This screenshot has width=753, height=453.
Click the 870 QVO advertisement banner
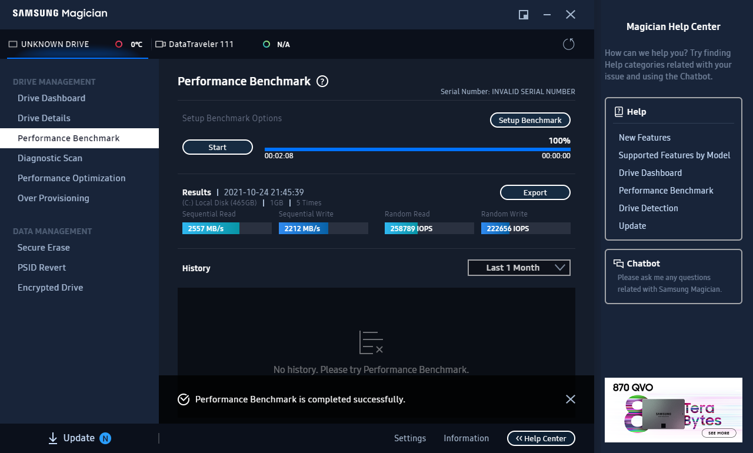(673, 410)
